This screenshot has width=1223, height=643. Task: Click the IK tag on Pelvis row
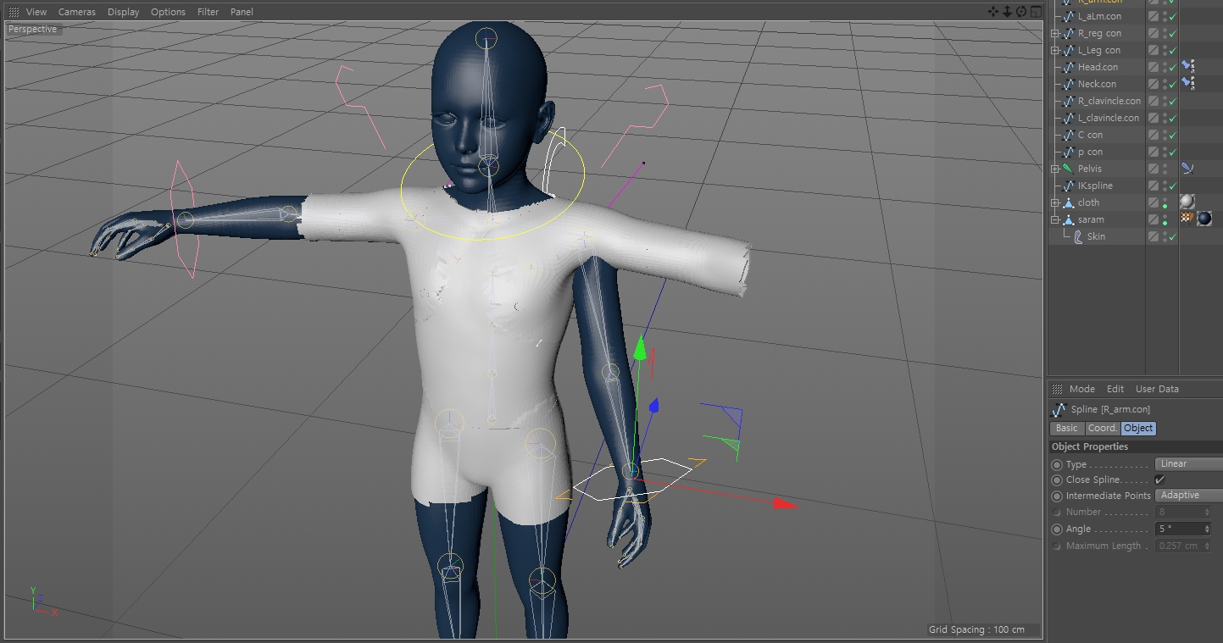click(1187, 169)
